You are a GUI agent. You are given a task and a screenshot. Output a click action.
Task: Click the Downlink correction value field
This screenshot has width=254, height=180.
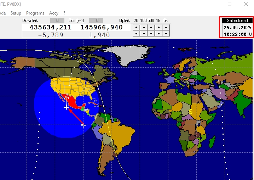point(57,21)
